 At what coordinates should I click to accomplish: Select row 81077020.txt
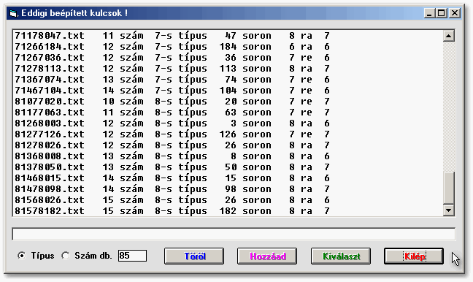(x=228, y=101)
